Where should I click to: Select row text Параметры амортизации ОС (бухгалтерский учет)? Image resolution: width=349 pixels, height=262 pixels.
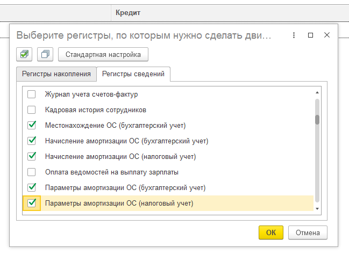tap(125, 187)
